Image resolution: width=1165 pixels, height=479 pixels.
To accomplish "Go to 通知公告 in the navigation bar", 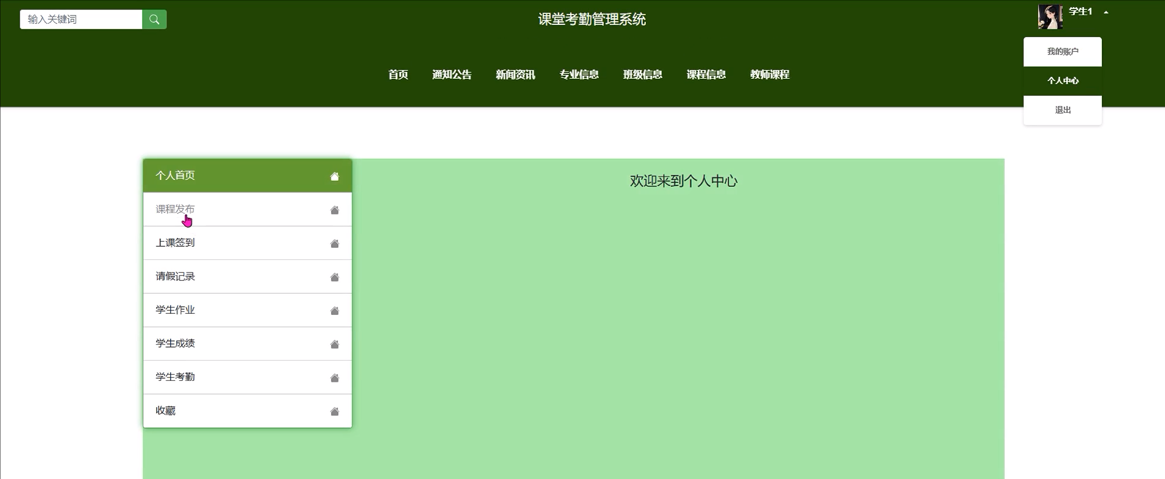I will point(451,75).
